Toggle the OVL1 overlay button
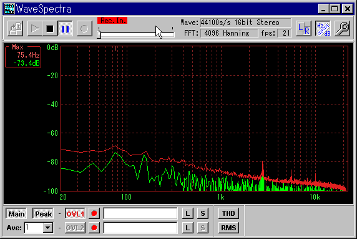 [75, 214]
